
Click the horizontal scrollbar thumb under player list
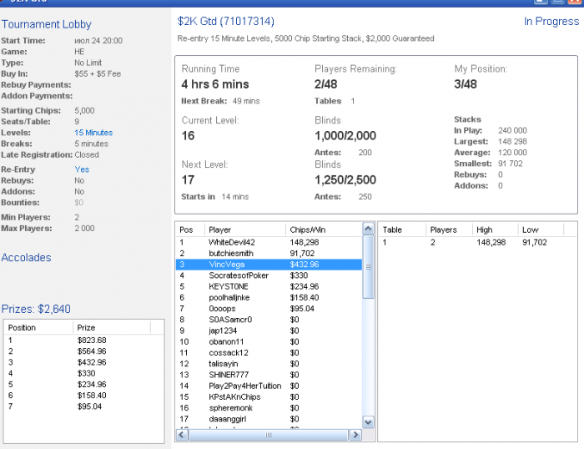pyautogui.click(x=267, y=435)
